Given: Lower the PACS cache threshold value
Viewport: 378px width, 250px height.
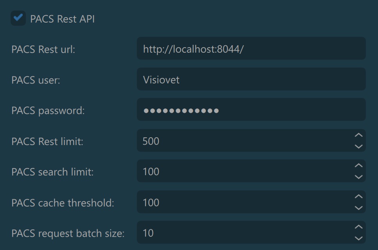Looking at the screenshot, I should coord(358,207).
